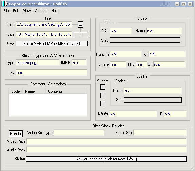Screen dimensions: 195x171
Task: Click the FPS field
Action: pos(141,64)
